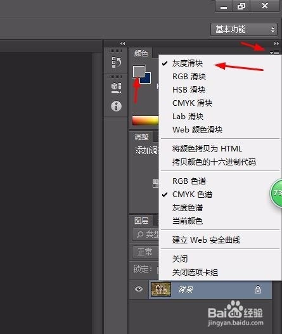Click the lock icon on 背景 layer
Image resolution: width=282 pixels, height=334 pixels.
tap(258, 290)
